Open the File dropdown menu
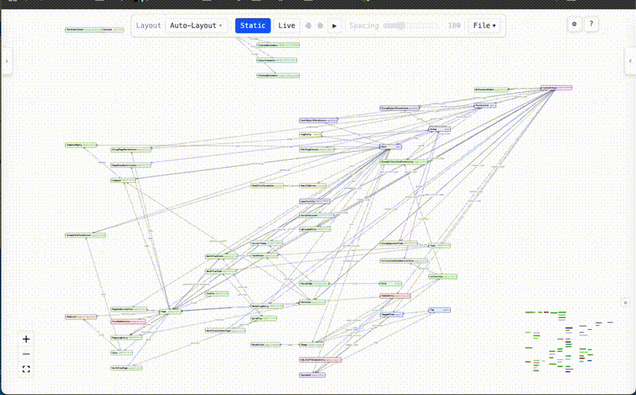 484,25
